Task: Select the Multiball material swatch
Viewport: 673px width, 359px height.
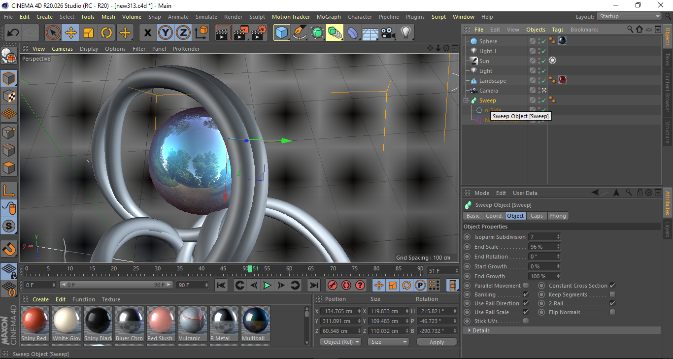Action: pyautogui.click(x=255, y=324)
